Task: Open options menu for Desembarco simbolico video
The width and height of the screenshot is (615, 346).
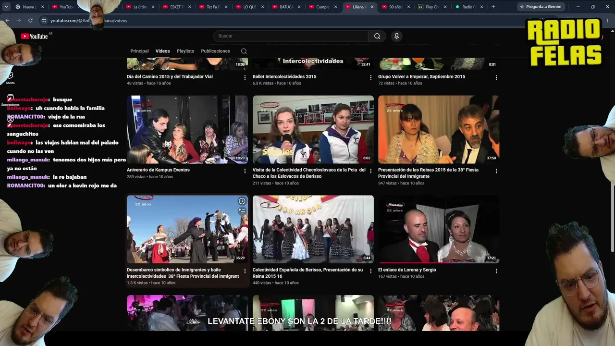Action: point(245,271)
